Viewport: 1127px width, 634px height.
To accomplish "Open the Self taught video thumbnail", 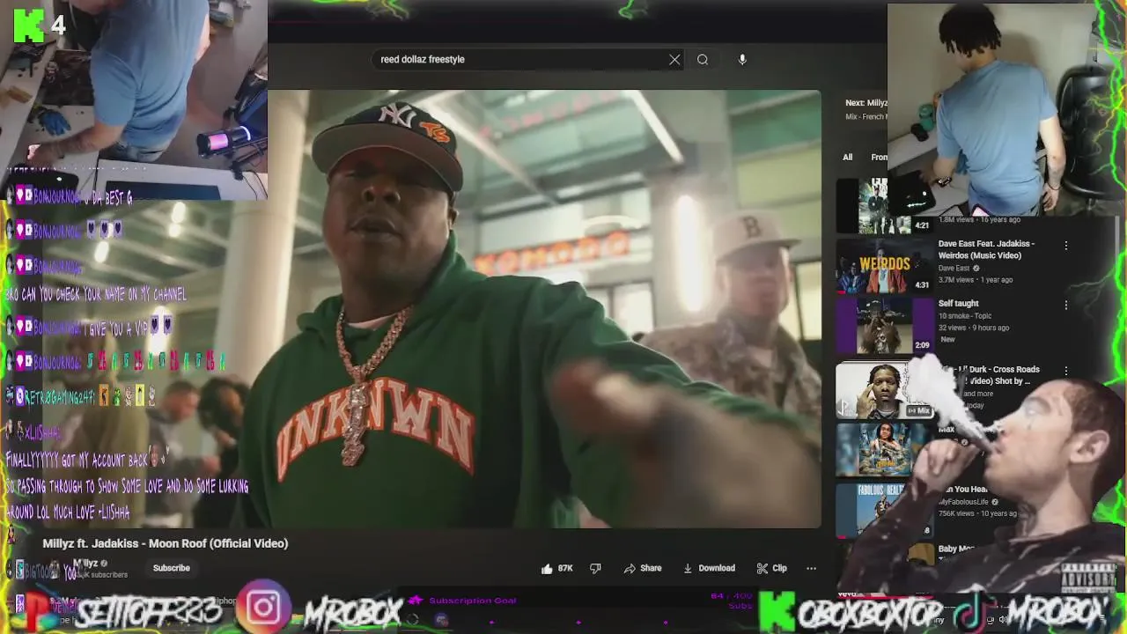I will click(884, 325).
